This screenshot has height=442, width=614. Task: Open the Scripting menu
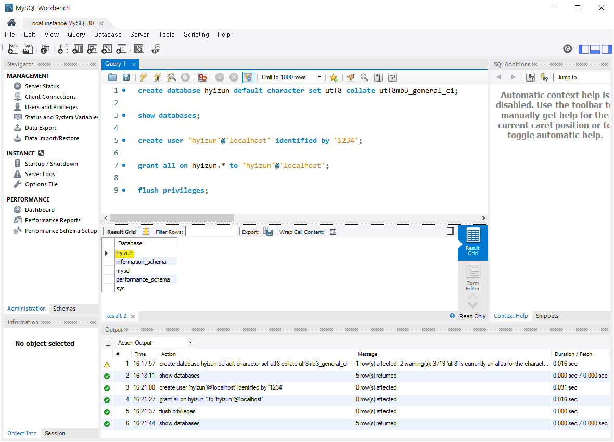tap(196, 34)
